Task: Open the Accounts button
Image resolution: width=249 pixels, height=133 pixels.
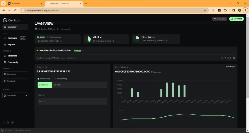Action: coord(236,19)
